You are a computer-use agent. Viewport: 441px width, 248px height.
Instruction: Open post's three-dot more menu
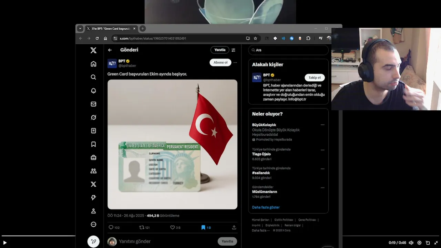pyautogui.click(x=235, y=63)
